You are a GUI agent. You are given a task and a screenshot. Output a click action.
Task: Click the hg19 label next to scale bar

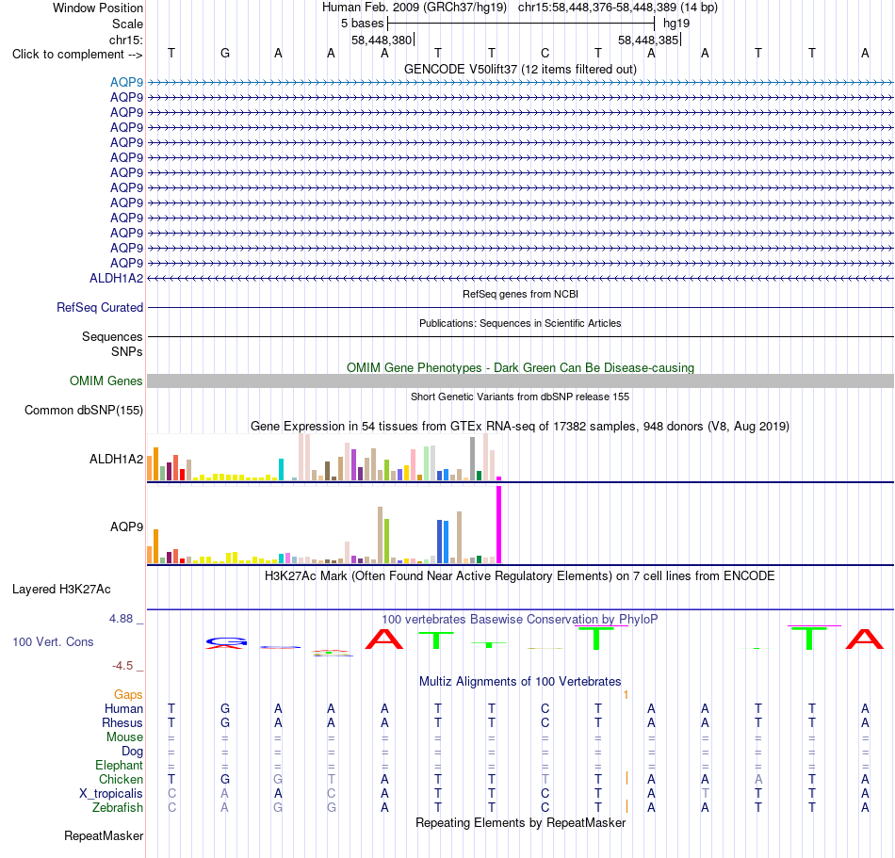click(x=676, y=24)
